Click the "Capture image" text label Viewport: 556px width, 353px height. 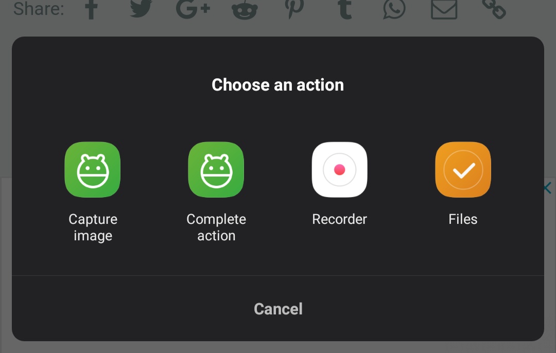click(x=93, y=227)
